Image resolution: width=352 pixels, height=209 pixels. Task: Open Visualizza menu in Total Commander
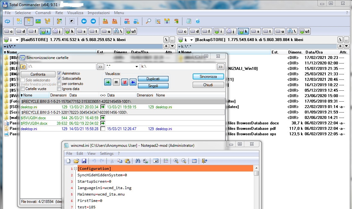tap(75, 13)
